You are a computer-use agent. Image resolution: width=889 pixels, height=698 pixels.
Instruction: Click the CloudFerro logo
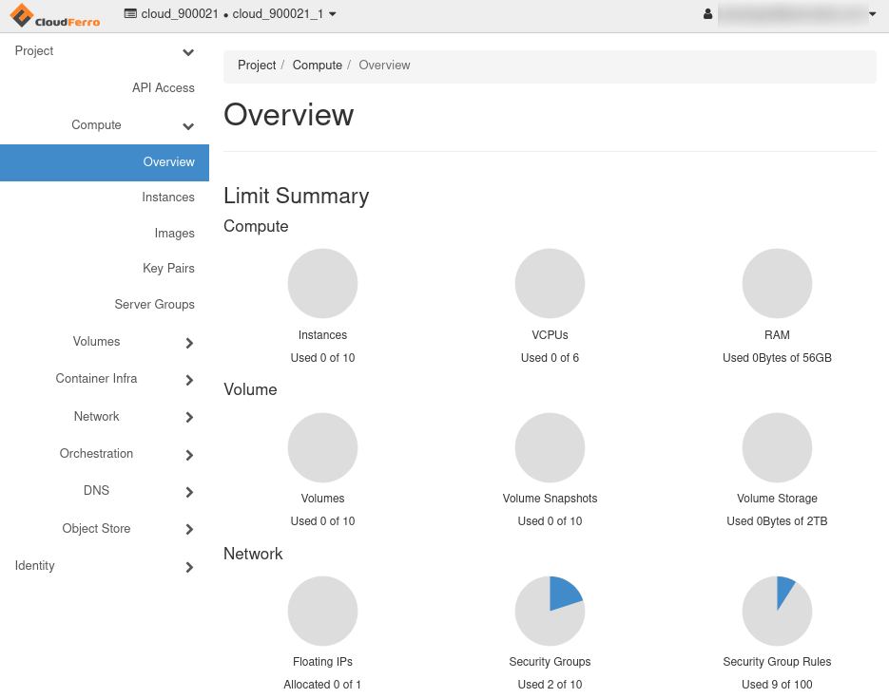[55, 15]
